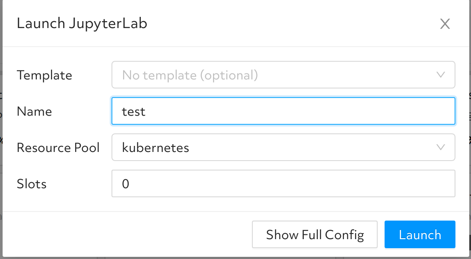Screen dimensions: 471x259
Task: Click the chevron next to 'No template (optional)'
Action: click(440, 75)
